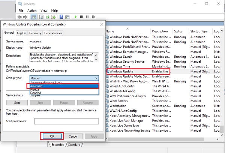Click the show/hide action pane icon
225x153 pixels.
coord(67,17)
